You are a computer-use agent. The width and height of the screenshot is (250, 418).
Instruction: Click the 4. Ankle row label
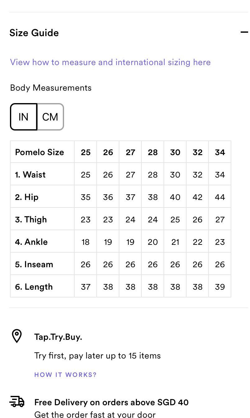(31, 242)
